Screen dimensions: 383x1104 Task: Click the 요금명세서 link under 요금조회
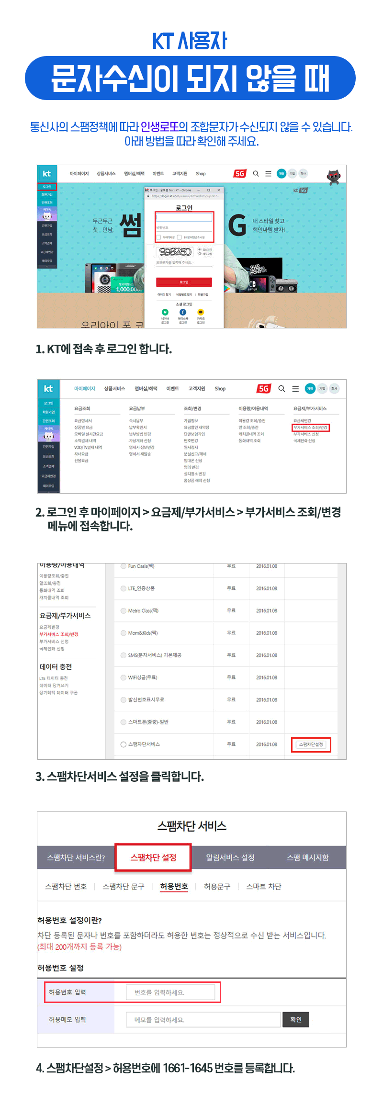pos(83,421)
